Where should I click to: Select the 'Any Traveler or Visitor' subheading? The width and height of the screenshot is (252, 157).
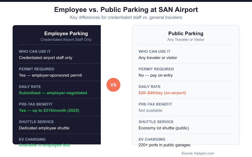point(186,40)
